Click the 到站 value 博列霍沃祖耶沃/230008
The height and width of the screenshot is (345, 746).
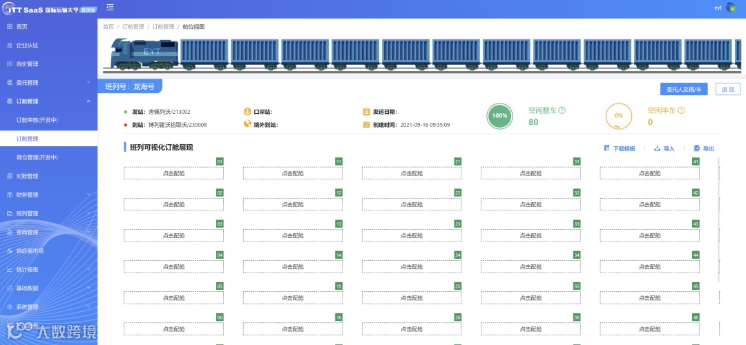tap(178, 124)
